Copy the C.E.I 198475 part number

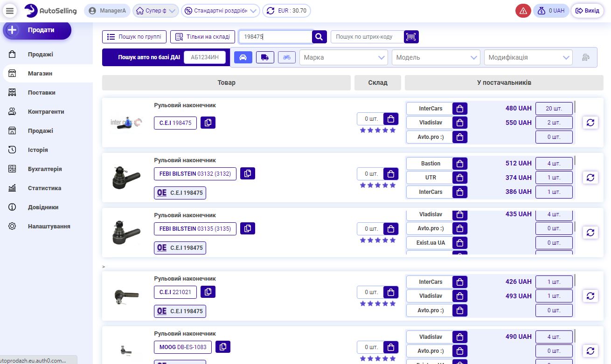tap(208, 123)
